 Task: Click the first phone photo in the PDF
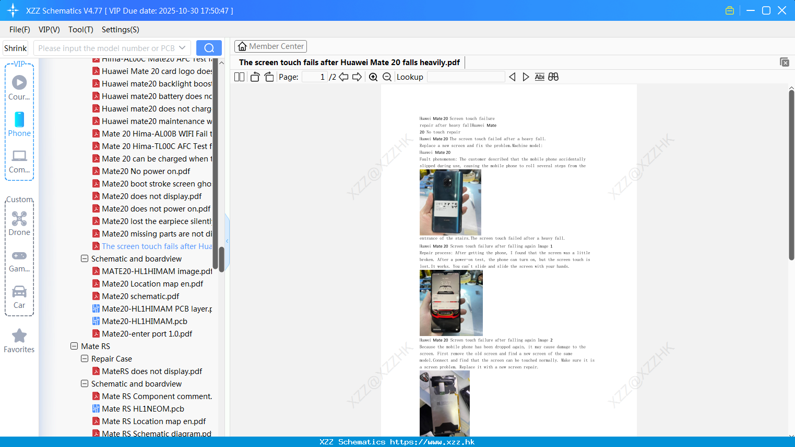coord(450,202)
